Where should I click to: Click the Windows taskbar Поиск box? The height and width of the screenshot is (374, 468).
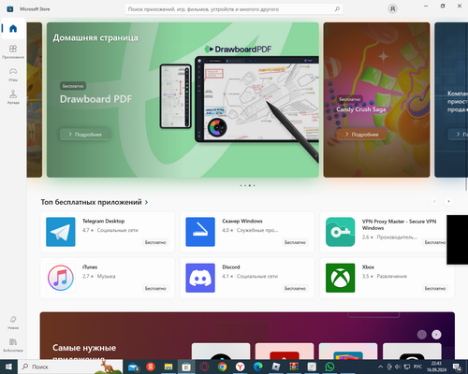[70, 367]
